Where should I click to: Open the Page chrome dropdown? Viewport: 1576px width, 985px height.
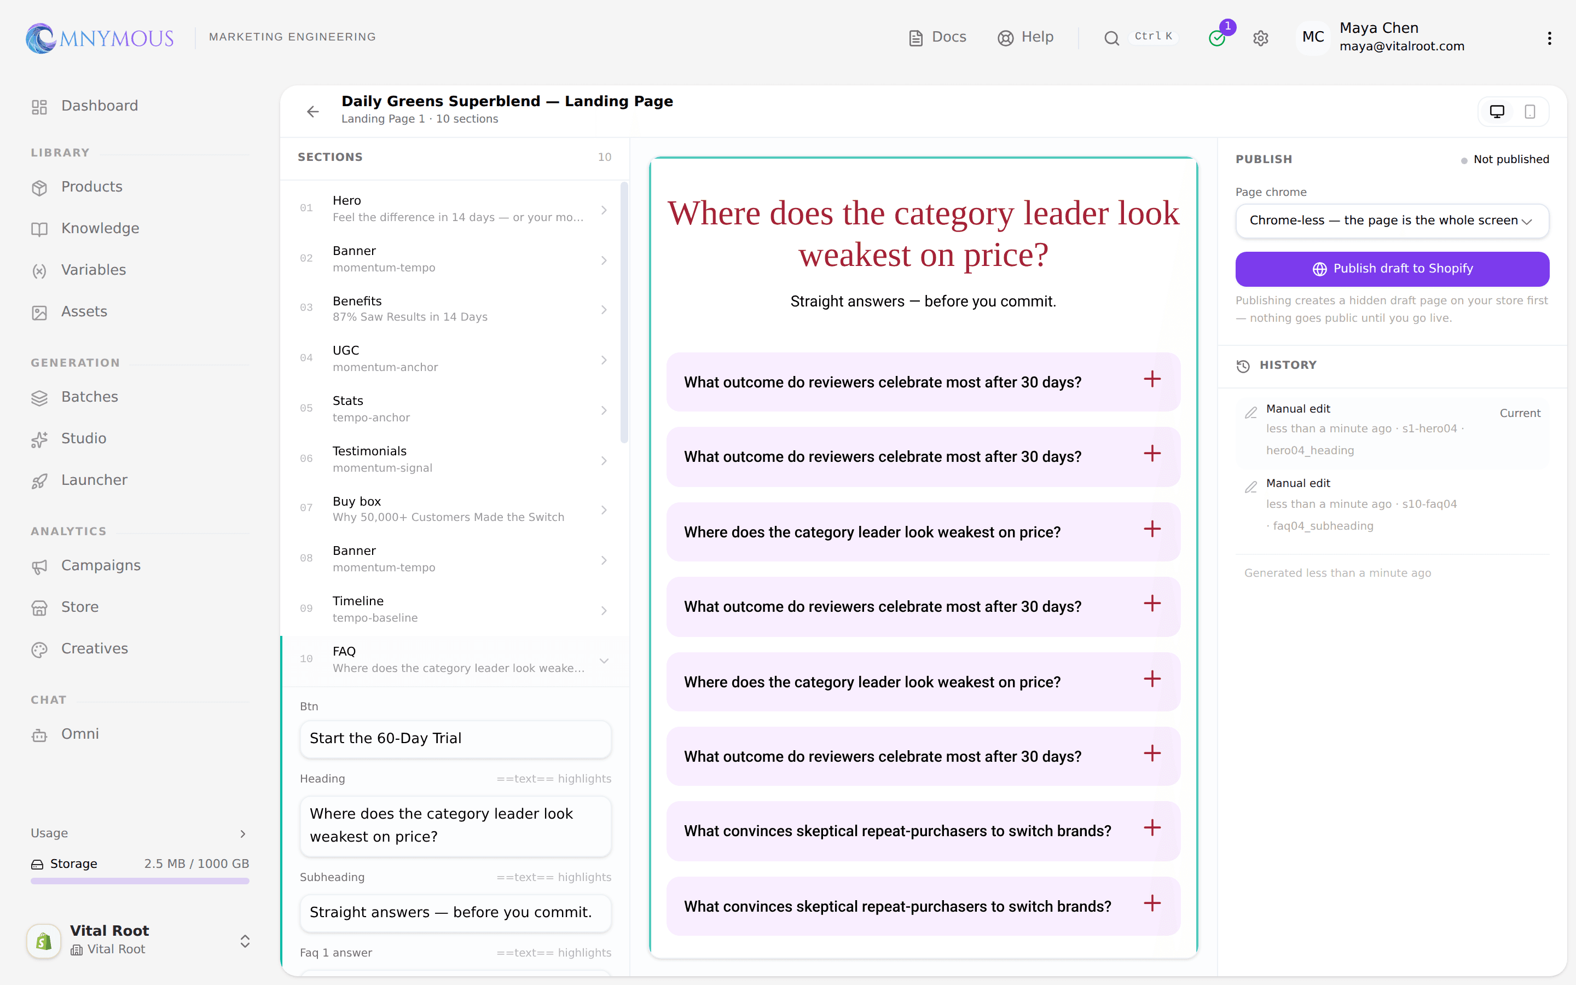coord(1392,221)
